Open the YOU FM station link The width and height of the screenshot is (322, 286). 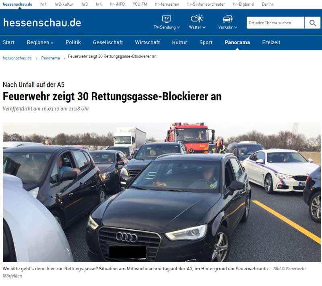[x=140, y=4]
